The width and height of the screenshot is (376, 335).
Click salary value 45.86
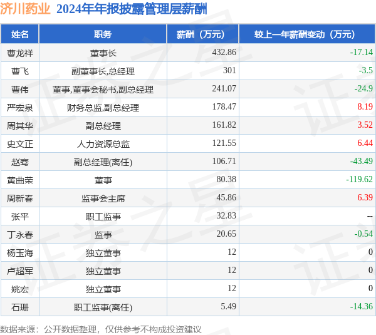pyautogui.click(x=226, y=197)
